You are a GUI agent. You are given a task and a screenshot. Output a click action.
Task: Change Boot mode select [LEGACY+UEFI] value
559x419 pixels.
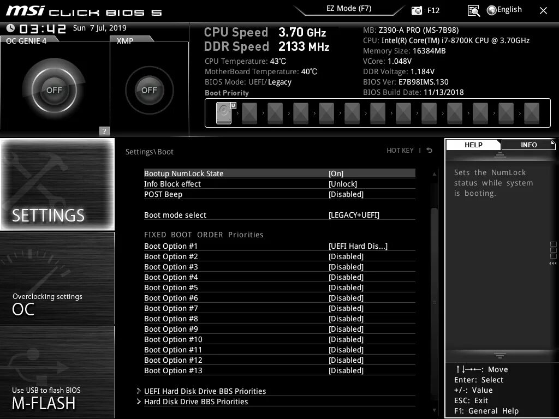click(354, 215)
